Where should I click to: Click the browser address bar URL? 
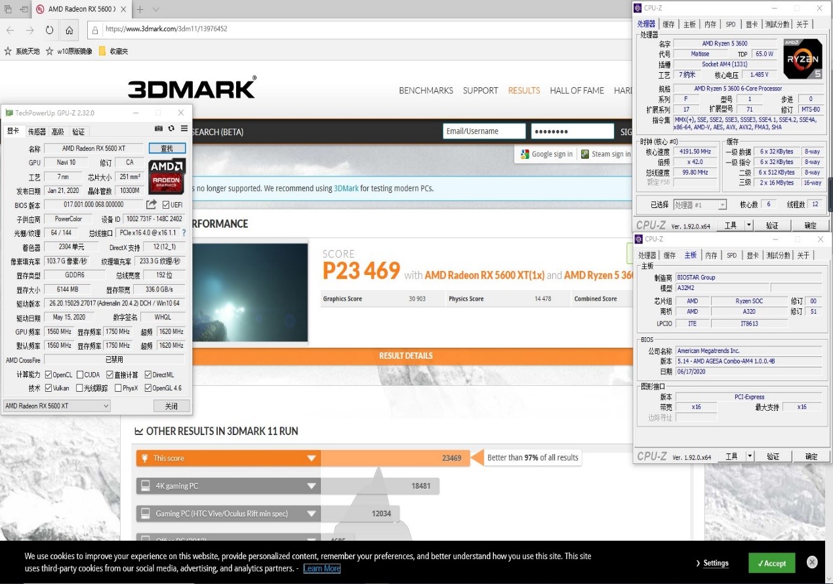(x=166, y=30)
